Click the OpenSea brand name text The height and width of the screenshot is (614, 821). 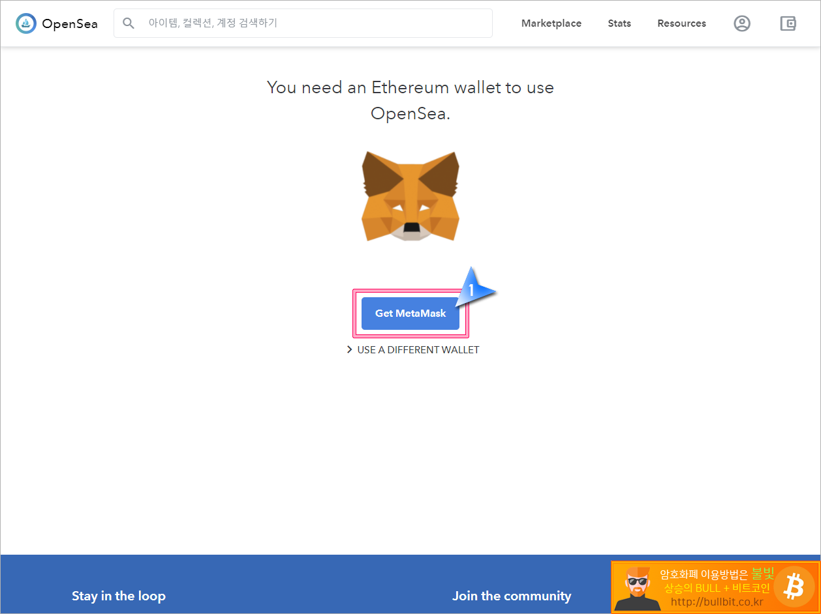pyautogui.click(x=70, y=24)
